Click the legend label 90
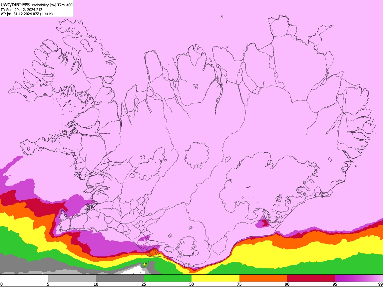Screen dimensions: 383x287 tap(287, 284)
